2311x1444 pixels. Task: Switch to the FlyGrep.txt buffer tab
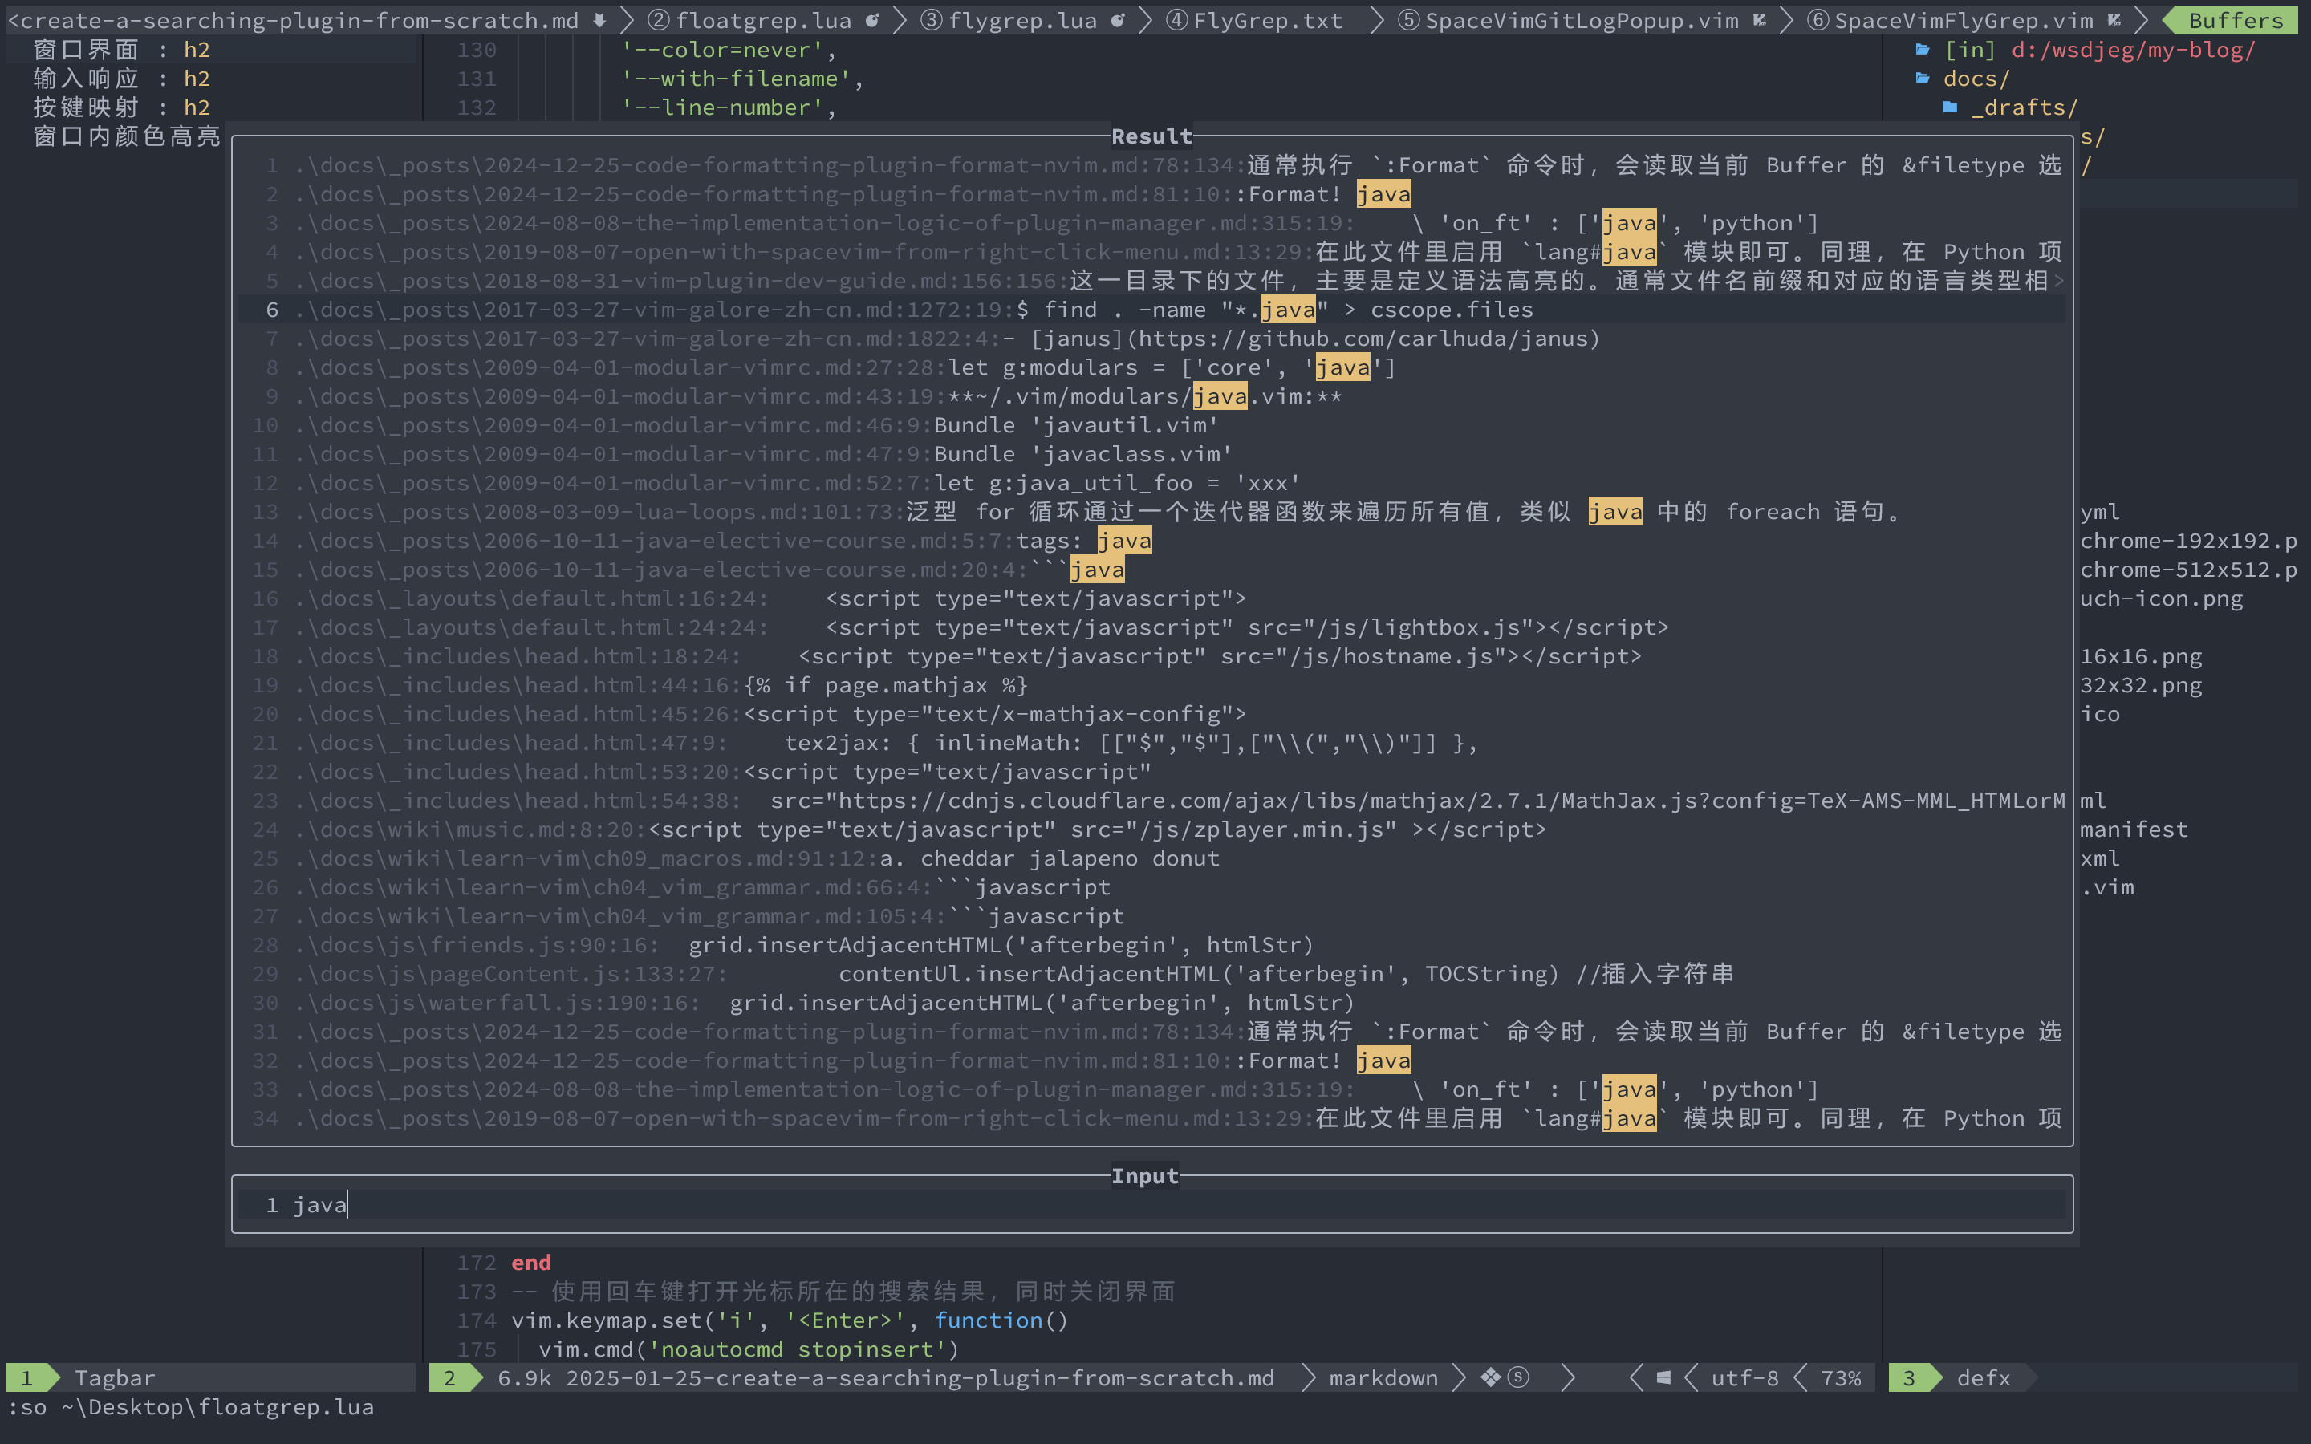point(1256,20)
